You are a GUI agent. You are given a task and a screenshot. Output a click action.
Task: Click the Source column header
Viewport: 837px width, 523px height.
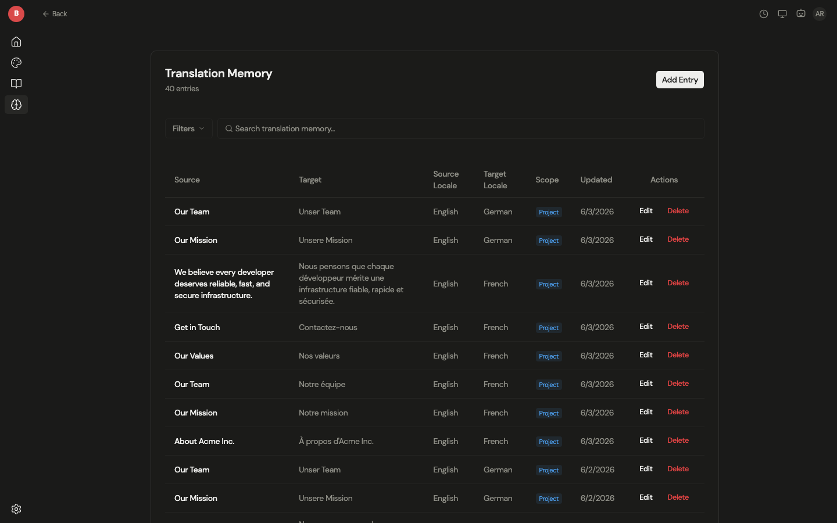tap(187, 180)
